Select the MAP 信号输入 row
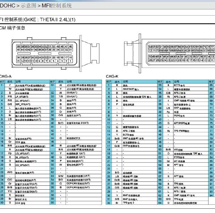The height and width of the screenshot is (213, 215). click(x=131, y=199)
